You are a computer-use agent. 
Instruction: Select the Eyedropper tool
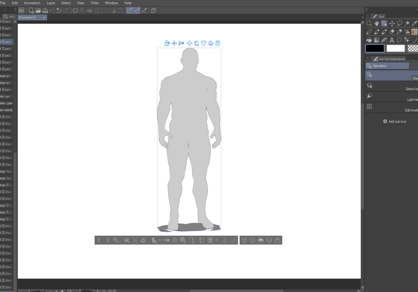point(414,23)
